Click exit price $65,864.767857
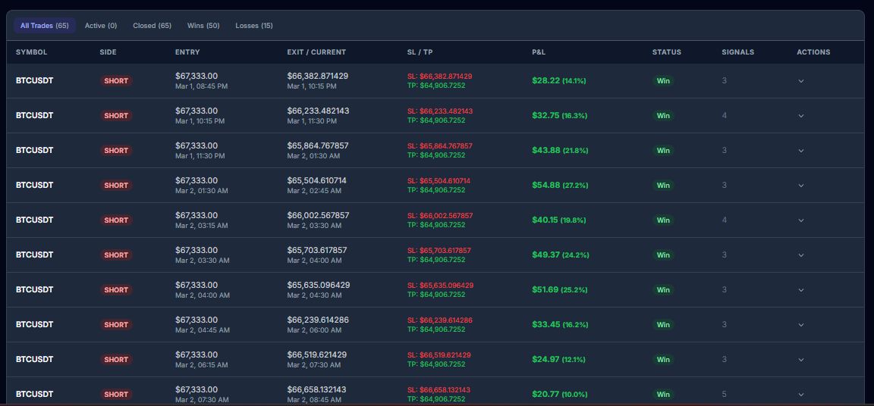 [x=318, y=145]
